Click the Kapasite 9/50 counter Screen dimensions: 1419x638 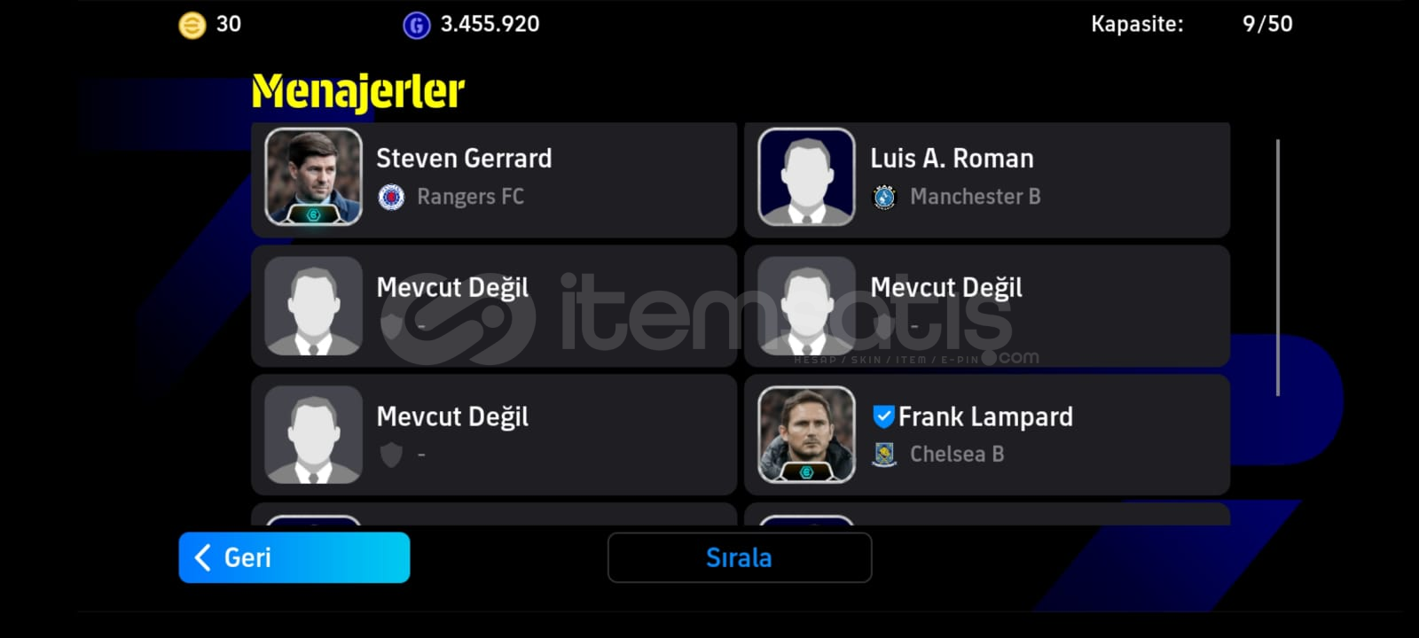(x=1191, y=24)
